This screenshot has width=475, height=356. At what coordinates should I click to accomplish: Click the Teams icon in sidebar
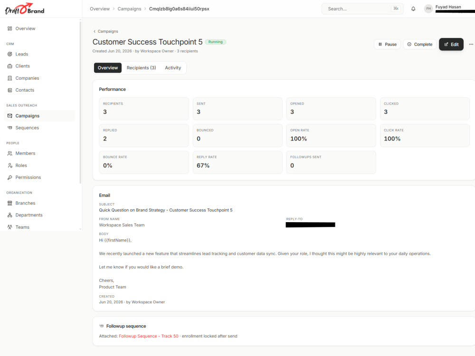[9, 227]
